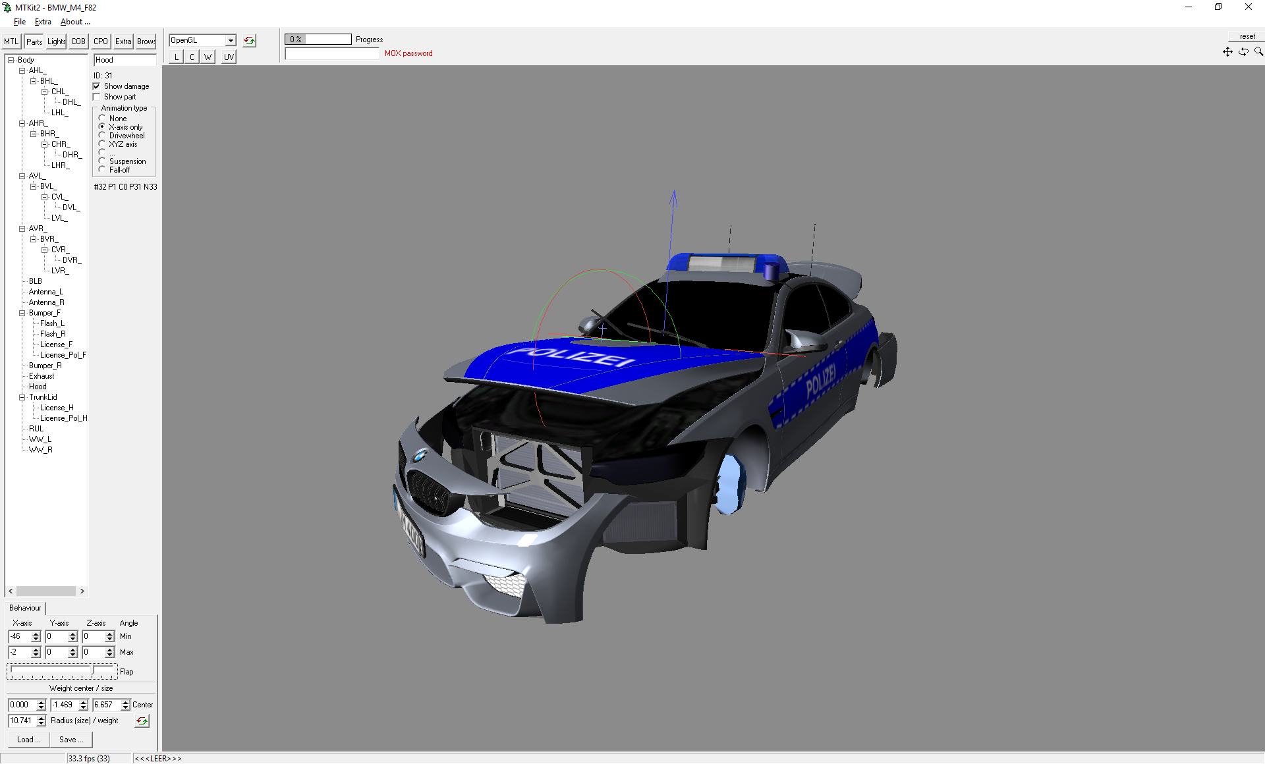Open the File menu

20,22
